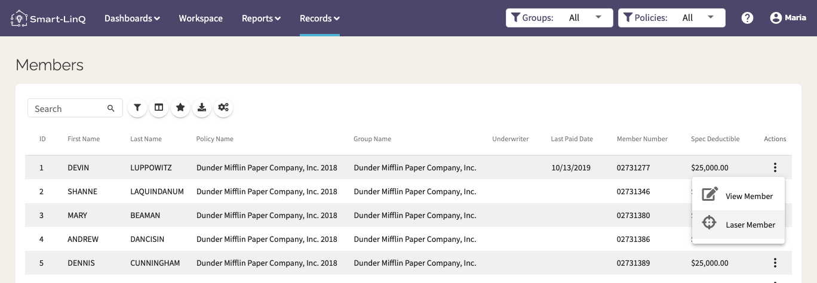Screen dimensions: 817x283
Task: Open the filter funnel tool
Action: (x=137, y=108)
